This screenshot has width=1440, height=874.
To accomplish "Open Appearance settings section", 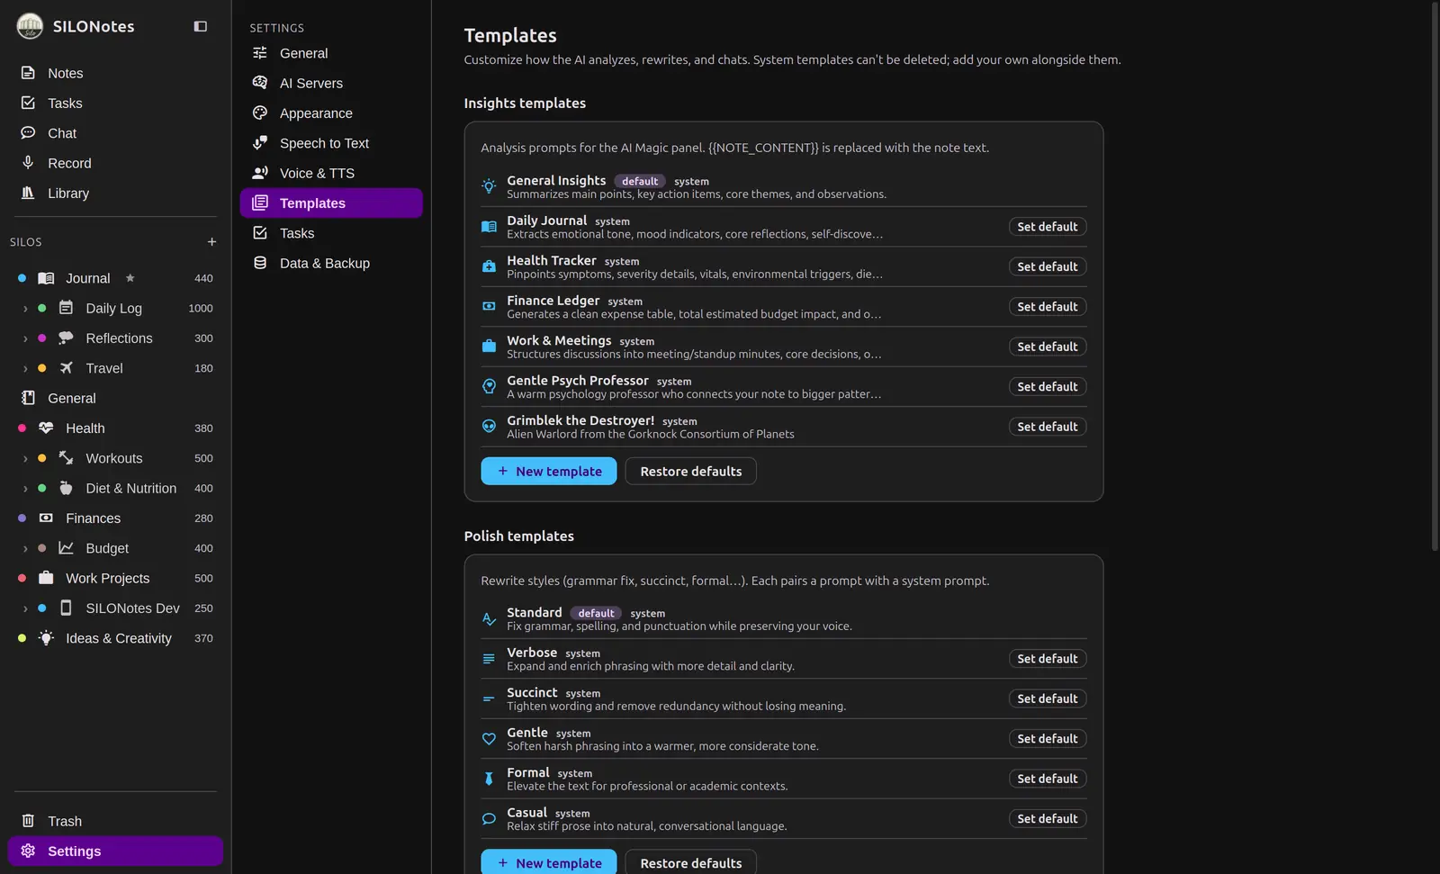I will [331, 113].
